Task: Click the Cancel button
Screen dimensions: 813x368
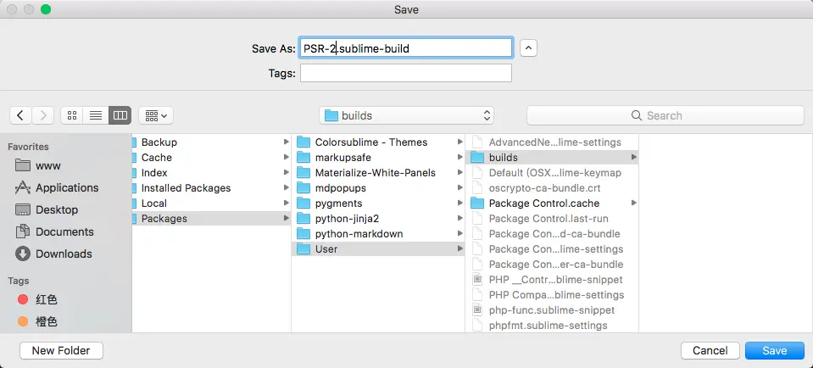Action: (710, 350)
